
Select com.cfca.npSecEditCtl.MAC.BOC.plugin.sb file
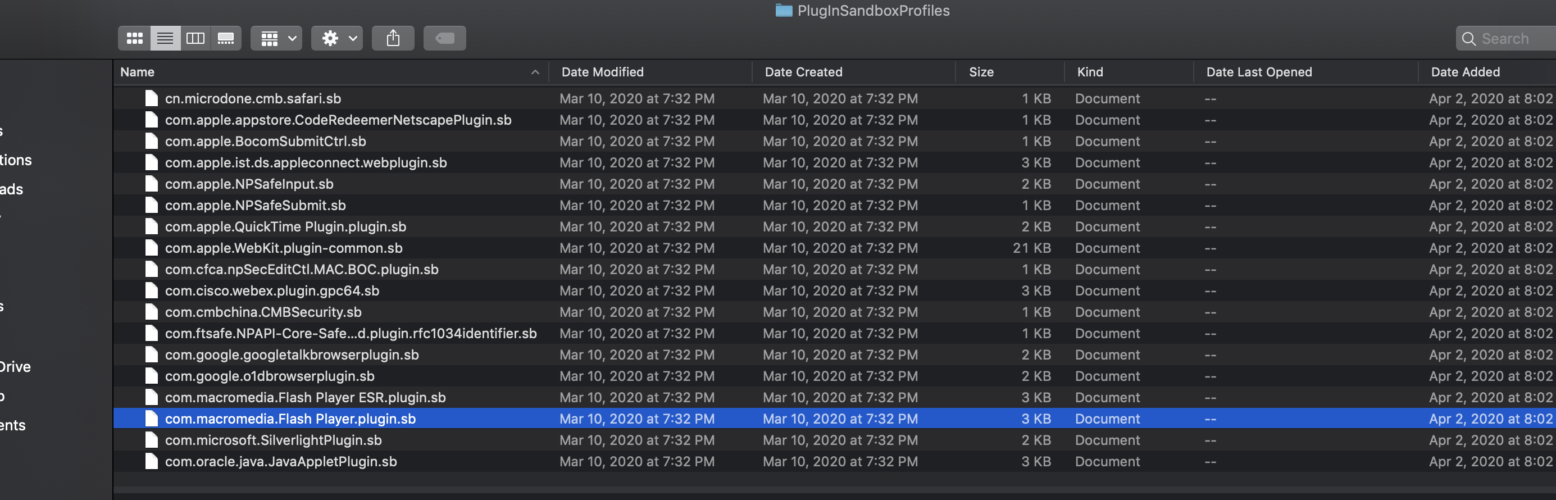pos(834,269)
